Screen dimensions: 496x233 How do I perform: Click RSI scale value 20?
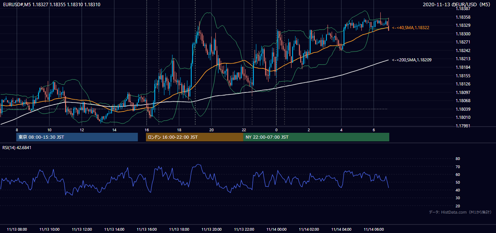(x=458, y=206)
